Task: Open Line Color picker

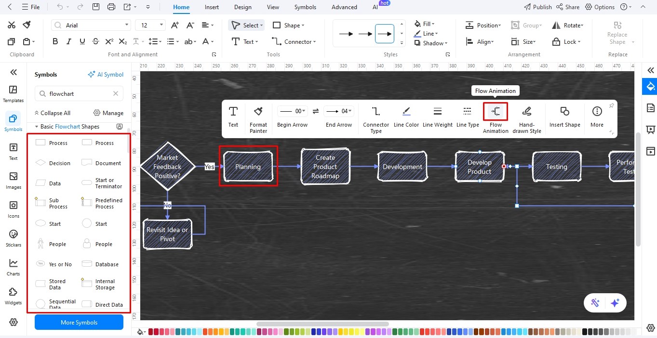Action: 406,117
